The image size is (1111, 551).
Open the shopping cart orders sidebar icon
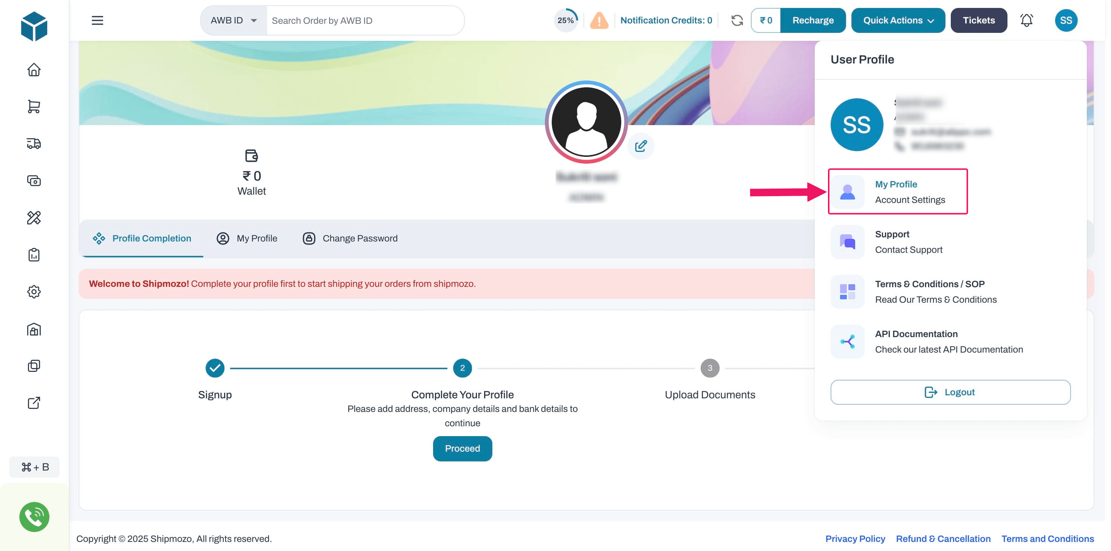click(34, 107)
